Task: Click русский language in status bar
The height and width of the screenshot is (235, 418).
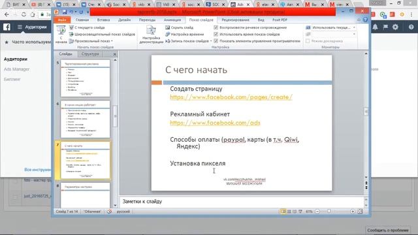Action: 123,211
